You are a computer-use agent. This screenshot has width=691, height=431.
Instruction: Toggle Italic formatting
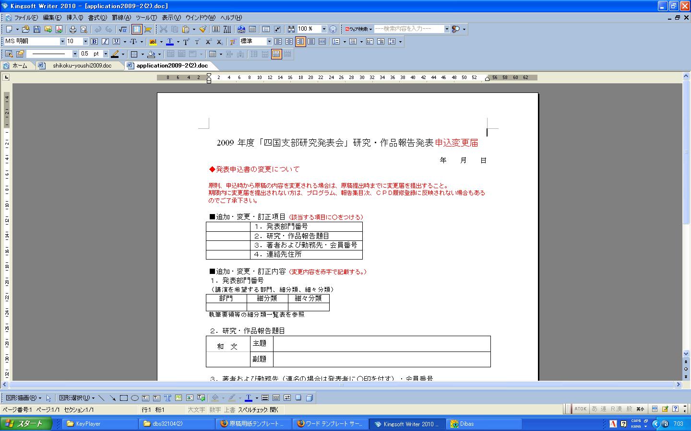pyautogui.click(x=105, y=42)
